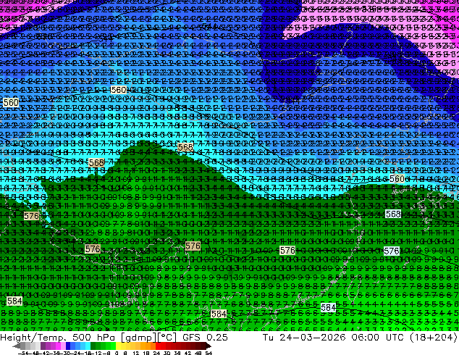Select the darkest green legend swatch
This screenshot has width=459, height=355.
point(93,346)
